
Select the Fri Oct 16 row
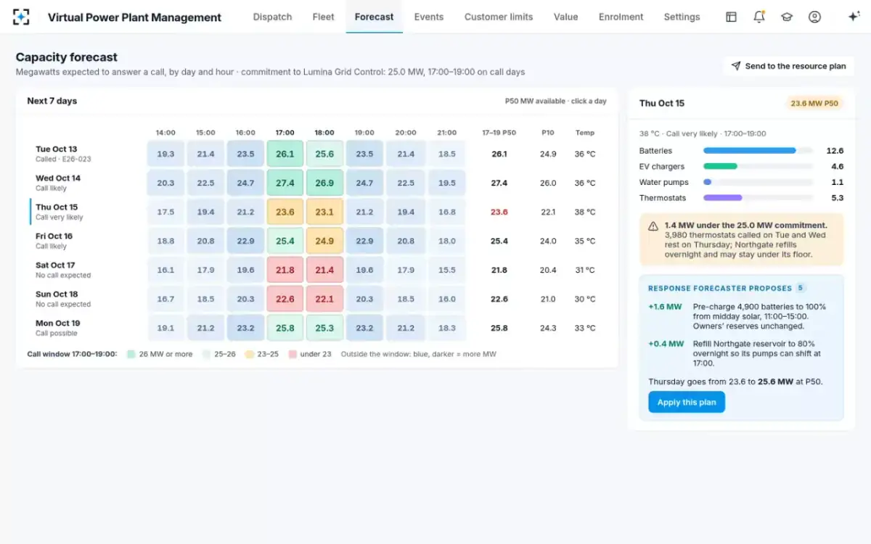coord(317,241)
